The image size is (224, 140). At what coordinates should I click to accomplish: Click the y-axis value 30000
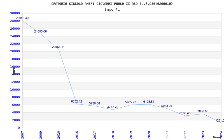pos(15,13)
